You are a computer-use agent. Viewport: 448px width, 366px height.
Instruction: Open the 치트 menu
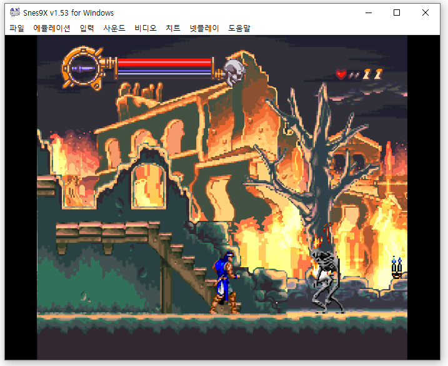tap(173, 28)
